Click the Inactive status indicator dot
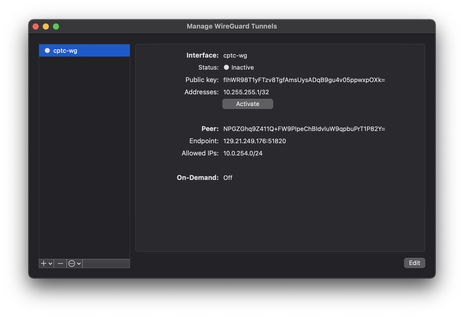The height and width of the screenshot is (316, 464). (x=226, y=67)
